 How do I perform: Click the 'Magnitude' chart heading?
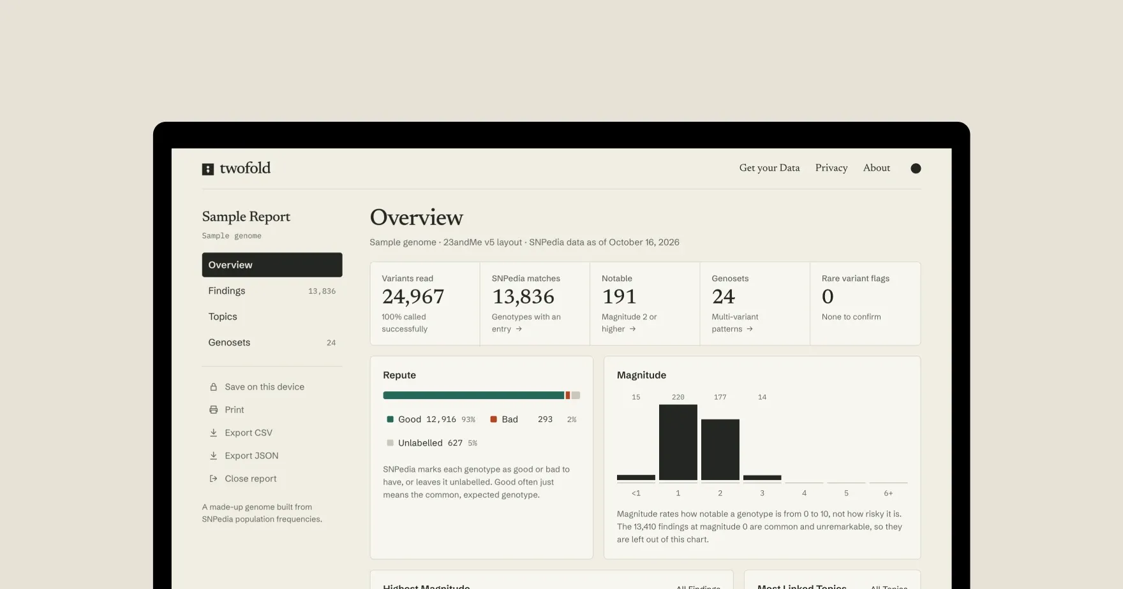[641, 375]
